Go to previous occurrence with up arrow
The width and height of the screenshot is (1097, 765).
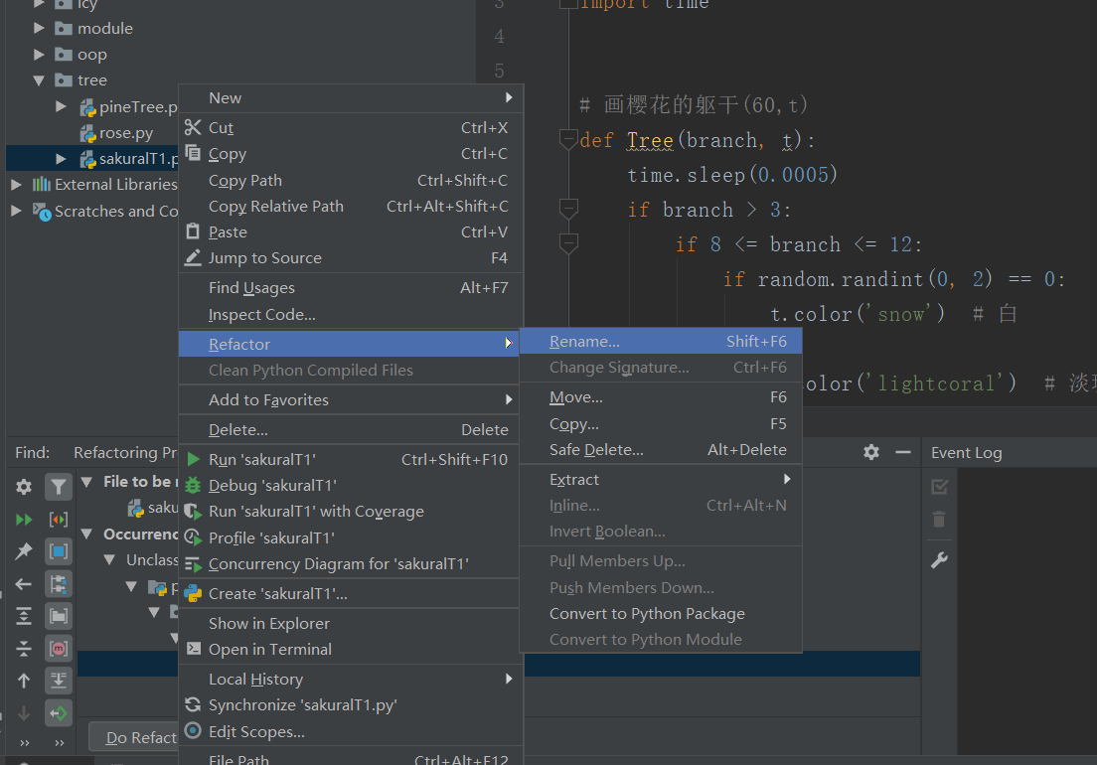click(24, 681)
